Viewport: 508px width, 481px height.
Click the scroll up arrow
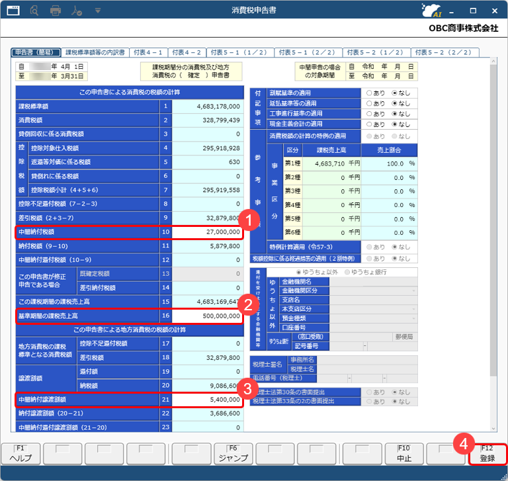[493, 61]
